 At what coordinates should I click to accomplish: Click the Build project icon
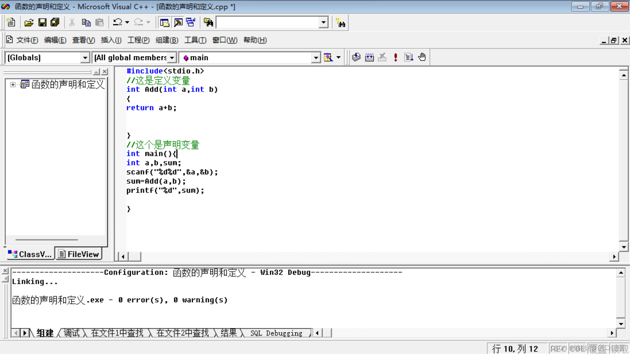point(369,57)
